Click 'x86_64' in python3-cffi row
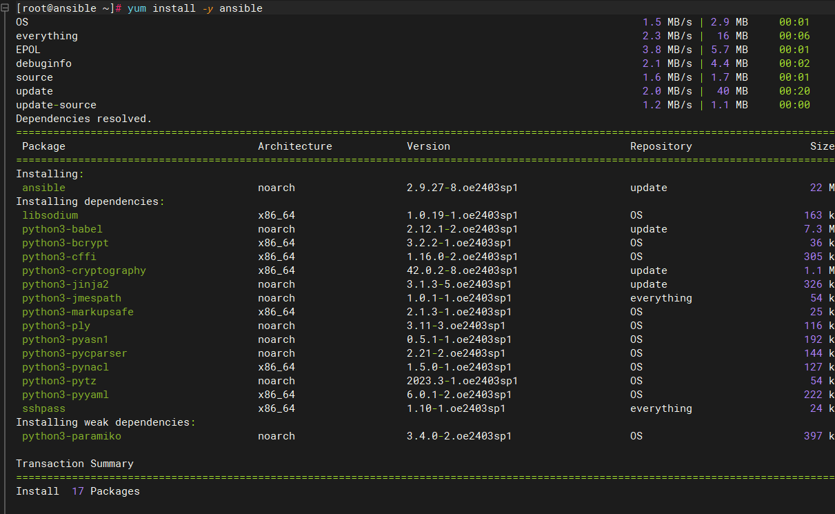The width and height of the screenshot is (835, 514). pyautogui.click(x=276, y=257)
